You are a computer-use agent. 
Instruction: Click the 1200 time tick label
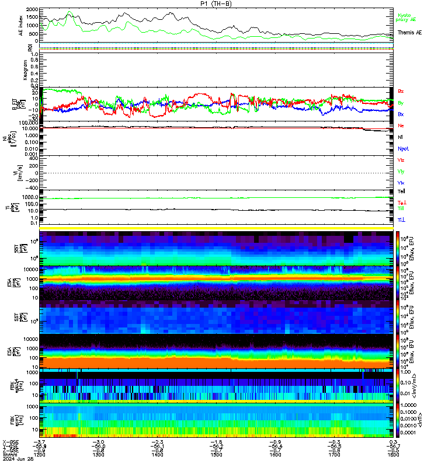39,455
